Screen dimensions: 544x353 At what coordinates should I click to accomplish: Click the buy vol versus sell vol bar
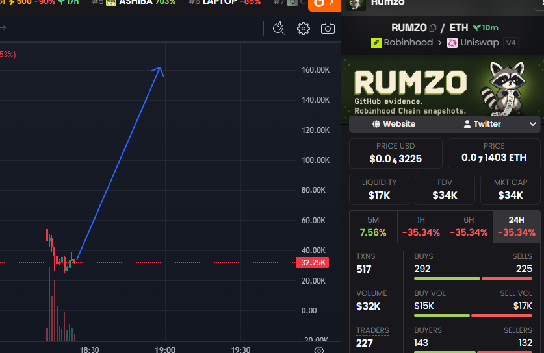[473, 315]
